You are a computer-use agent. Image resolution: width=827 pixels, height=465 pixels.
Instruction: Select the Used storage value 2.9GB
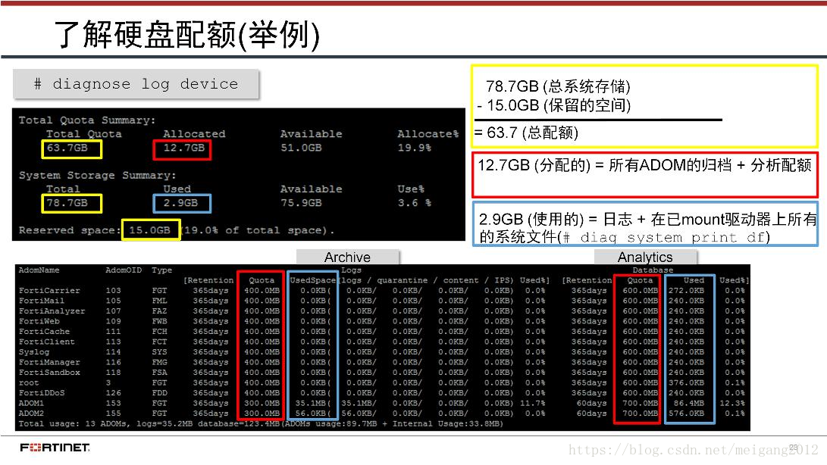[182, 204]
